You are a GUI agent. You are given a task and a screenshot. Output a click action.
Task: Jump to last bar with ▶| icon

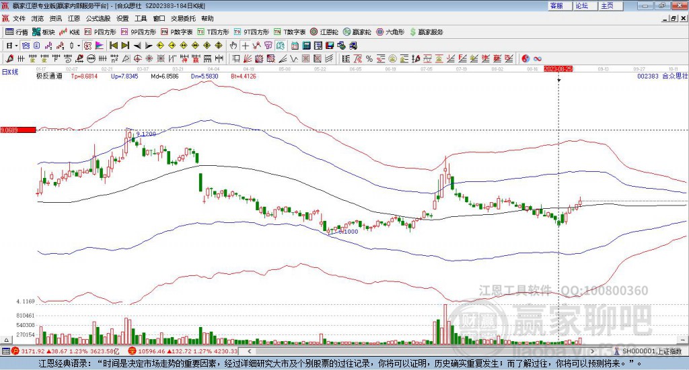[x=125, y=46]
